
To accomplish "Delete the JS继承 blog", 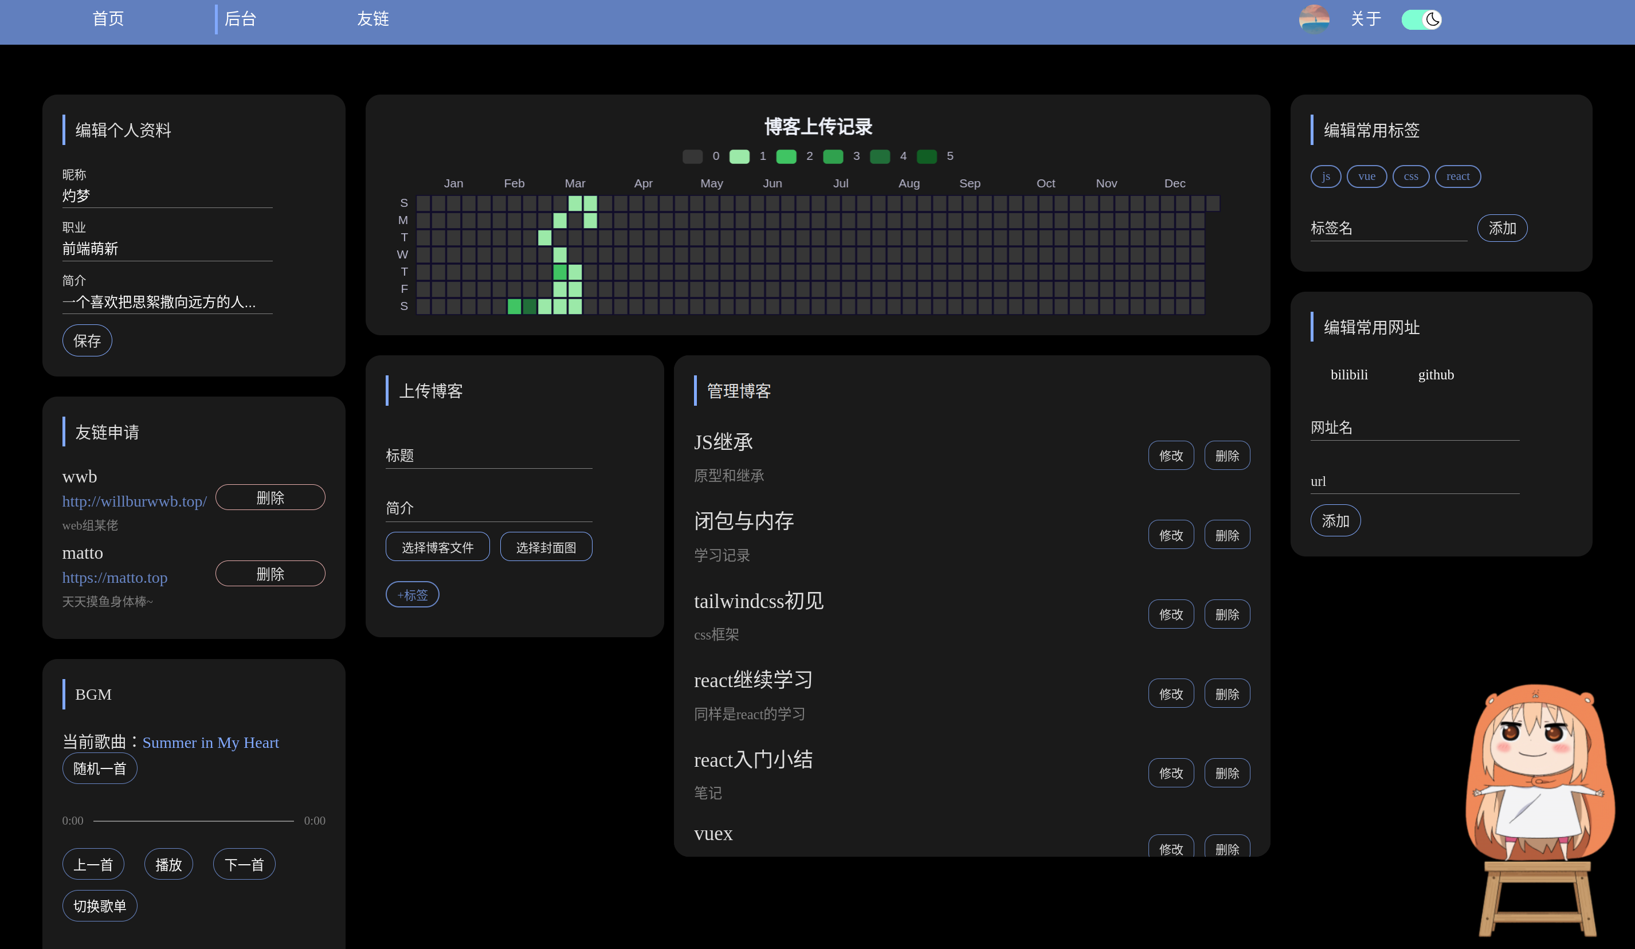I will click(x=1227, y=456).
